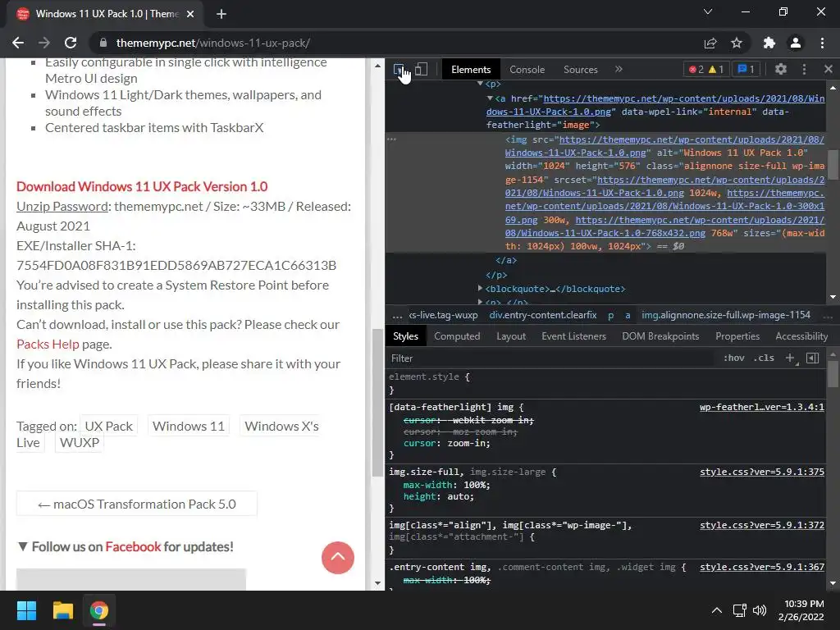Image resolution: width=840 pixels, height=630 pixels.
Task: Open DevTools customize three-dot menu
Action: click(x=804, y=69)
